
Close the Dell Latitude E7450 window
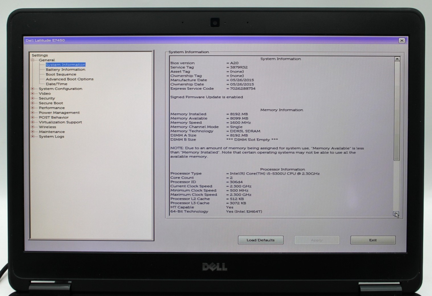pyautogui.click(x=402, y=40)
